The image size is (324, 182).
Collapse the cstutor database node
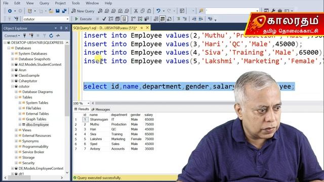point(13,86)
